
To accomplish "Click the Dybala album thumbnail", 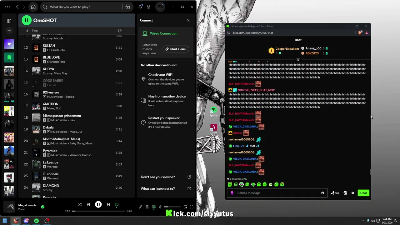I will pos(36,129).
